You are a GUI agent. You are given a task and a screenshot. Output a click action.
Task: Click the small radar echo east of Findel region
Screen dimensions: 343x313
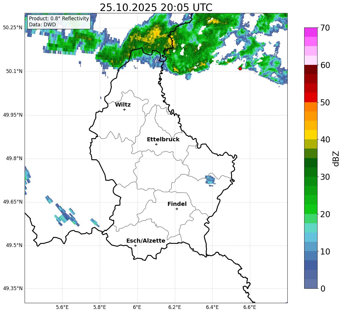coord(210,180)
